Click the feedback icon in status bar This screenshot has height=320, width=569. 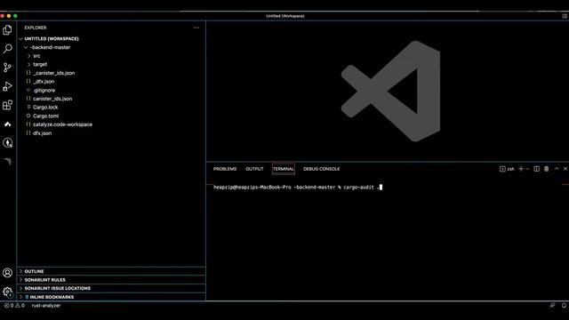pyautogui.click(x=552, y=306)
